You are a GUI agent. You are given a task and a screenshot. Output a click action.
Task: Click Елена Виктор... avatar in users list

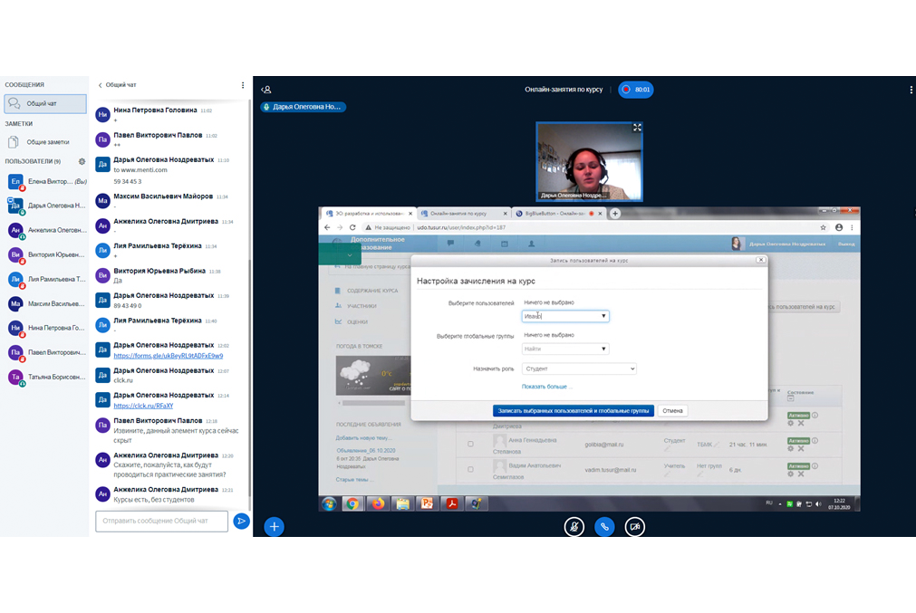pyautogui.click(x=15, y=182)
